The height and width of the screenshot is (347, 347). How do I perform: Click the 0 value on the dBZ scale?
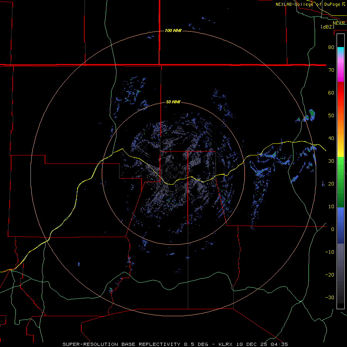tap(333, 229)
